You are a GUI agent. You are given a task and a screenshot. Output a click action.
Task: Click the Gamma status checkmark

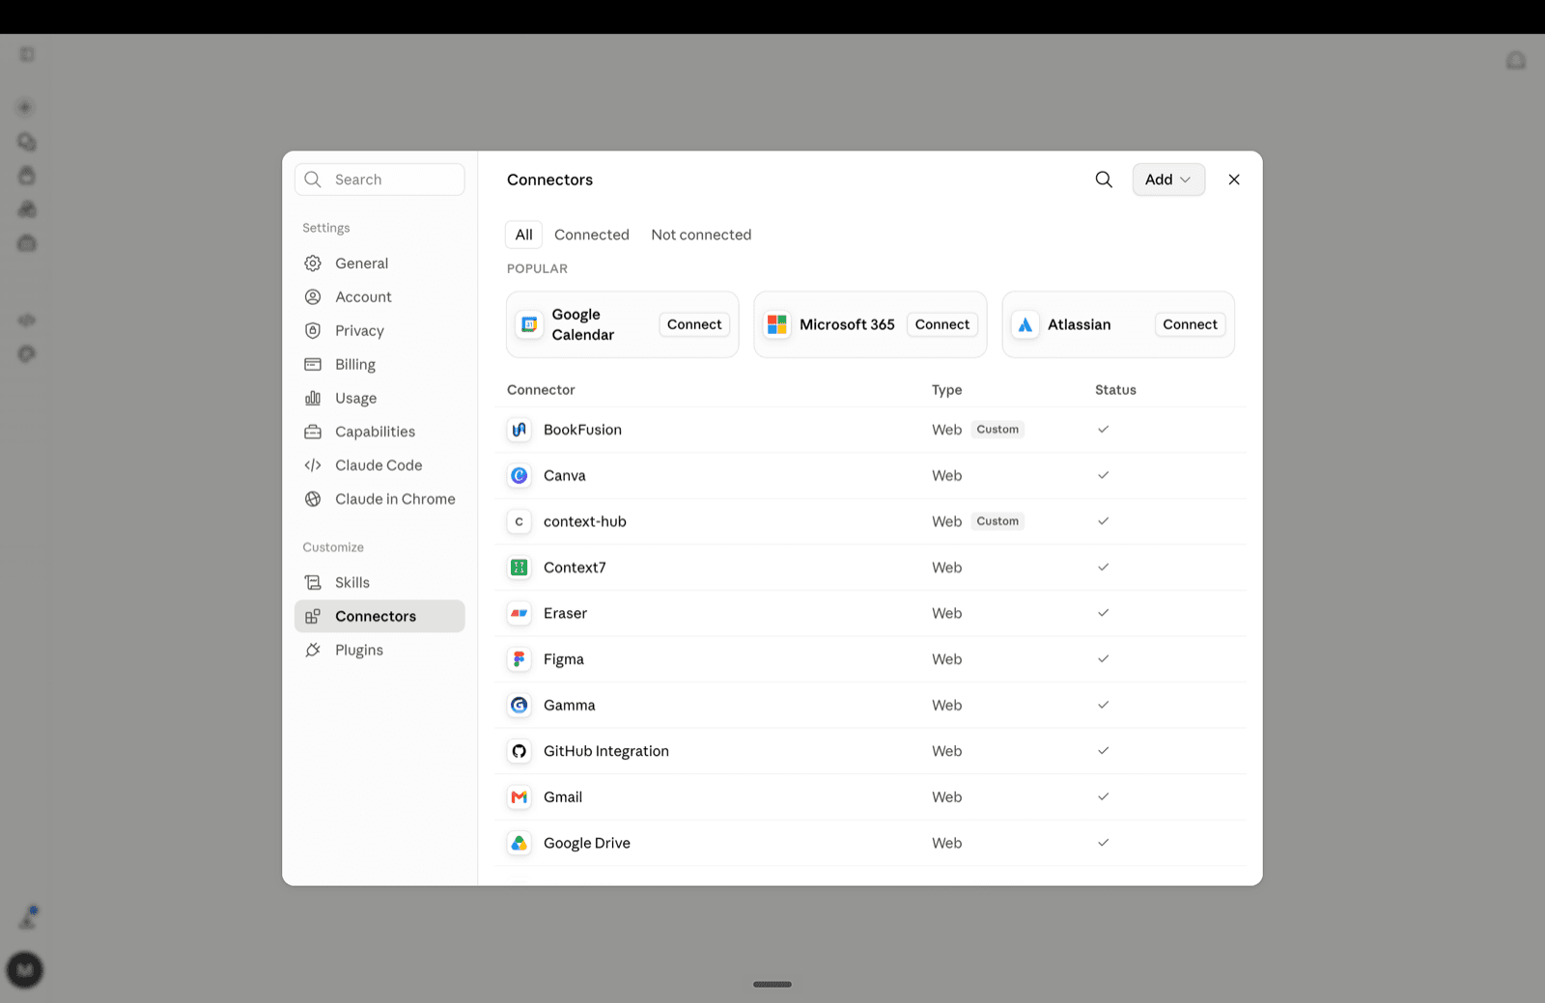[x=1103, y=705]
